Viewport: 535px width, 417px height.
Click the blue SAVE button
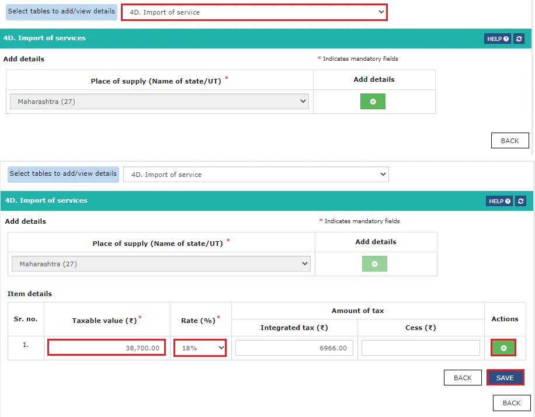click(505, 378)
